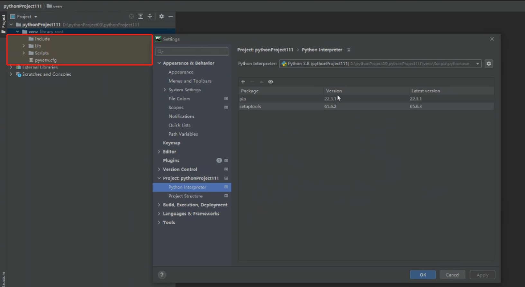The image size is (525, 287).
Task: Click project-level icon next to Version Control
Action: point(226,169)
